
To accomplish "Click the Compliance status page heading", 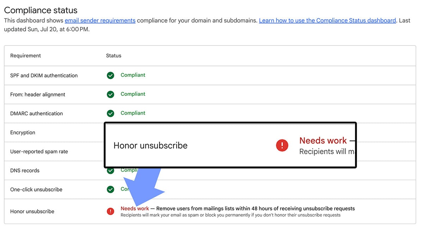I will point(41,10).
